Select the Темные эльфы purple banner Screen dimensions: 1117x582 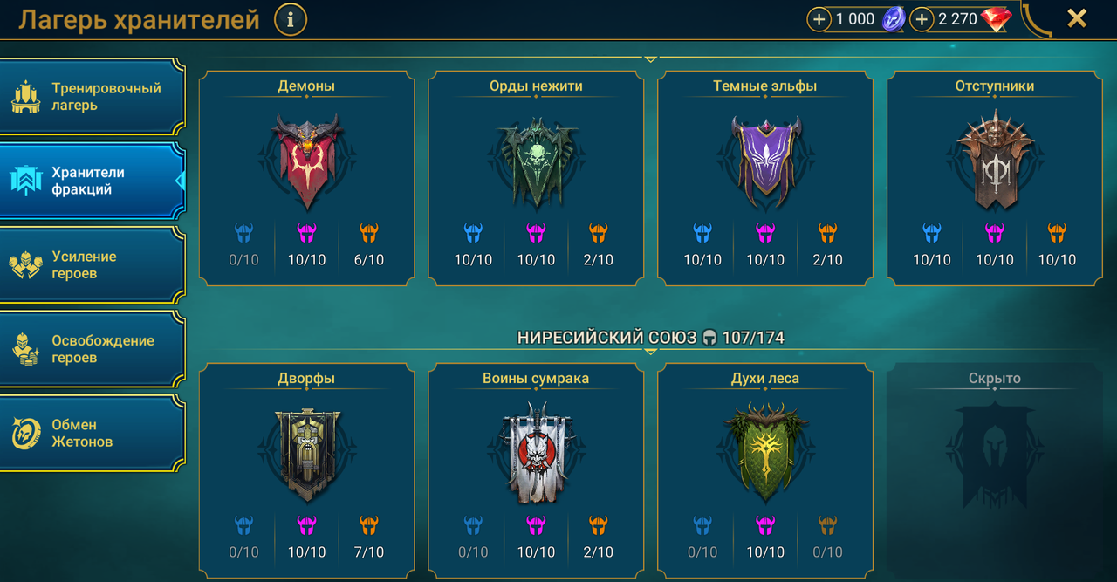pos(765,161)
